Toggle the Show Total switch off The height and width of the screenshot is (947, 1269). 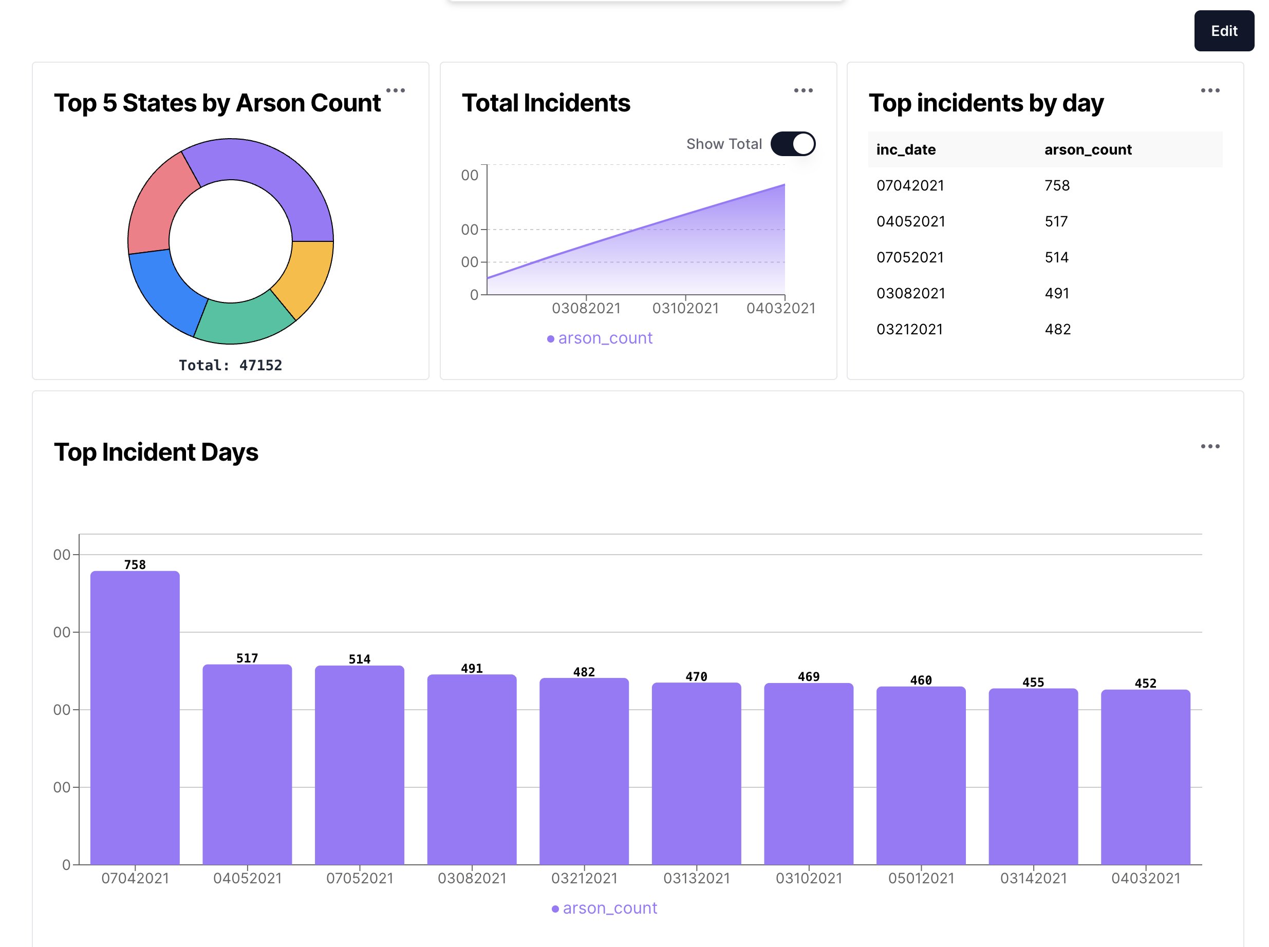pyautogui.click(x=792, y=144)
